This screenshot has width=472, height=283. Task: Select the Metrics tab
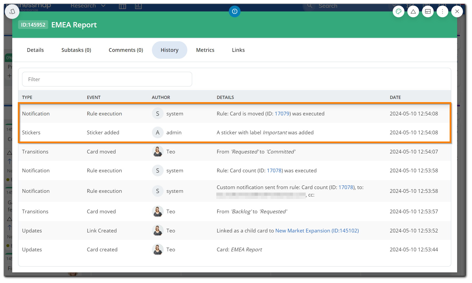pyautogui.click(x=205, y=50)
